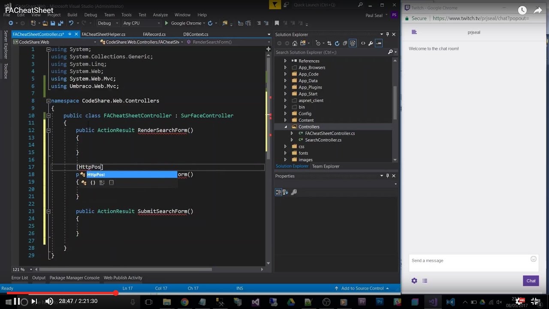Select the Navigate Backward arrow icon
This screenshot has height=309, width=549.
(x=11, y=23)
